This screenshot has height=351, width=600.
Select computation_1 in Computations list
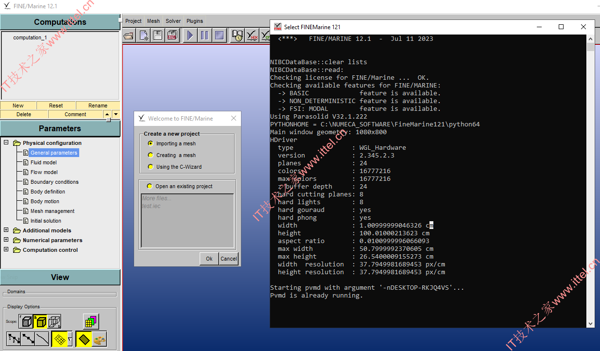coord(30,37)
